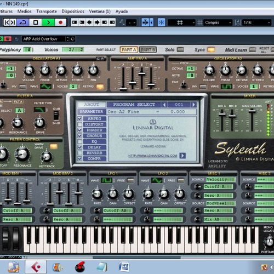274x274 pixels.
Task: Click the stop transport button
Action: pyautogui.click(x=36, y=22)
